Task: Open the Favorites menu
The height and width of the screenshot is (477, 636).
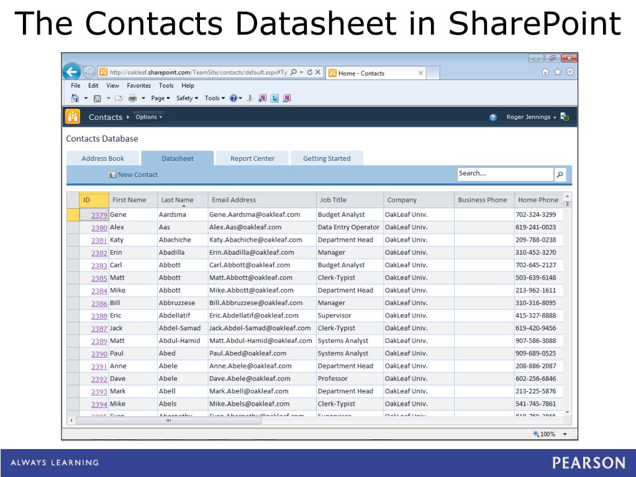Action: (139, 86)
